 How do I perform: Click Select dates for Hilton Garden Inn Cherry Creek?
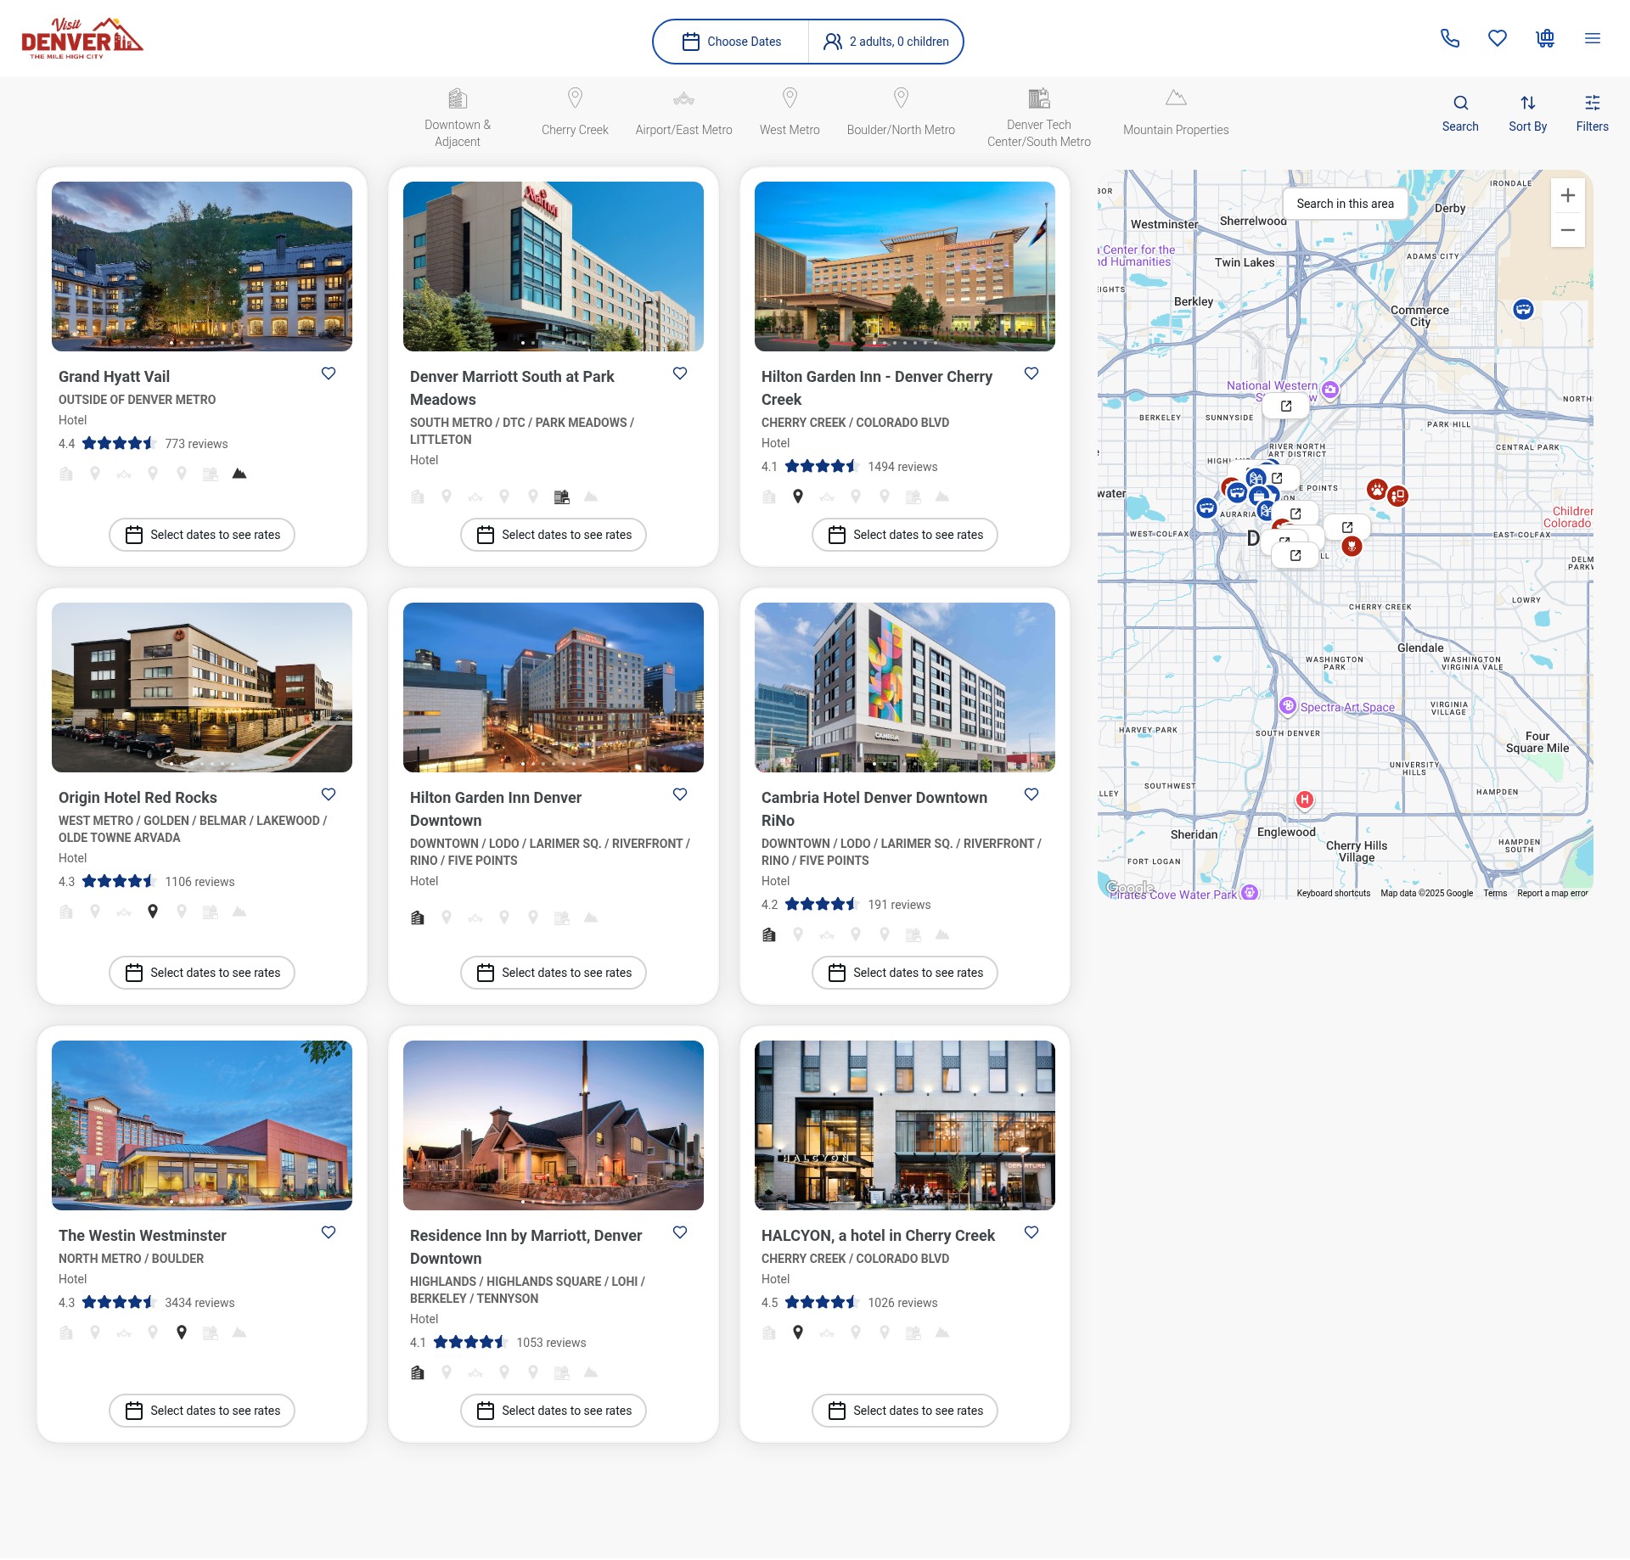(905, 535)
